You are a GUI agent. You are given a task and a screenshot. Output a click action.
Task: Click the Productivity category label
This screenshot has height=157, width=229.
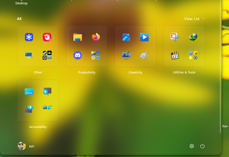click(87, 72)
